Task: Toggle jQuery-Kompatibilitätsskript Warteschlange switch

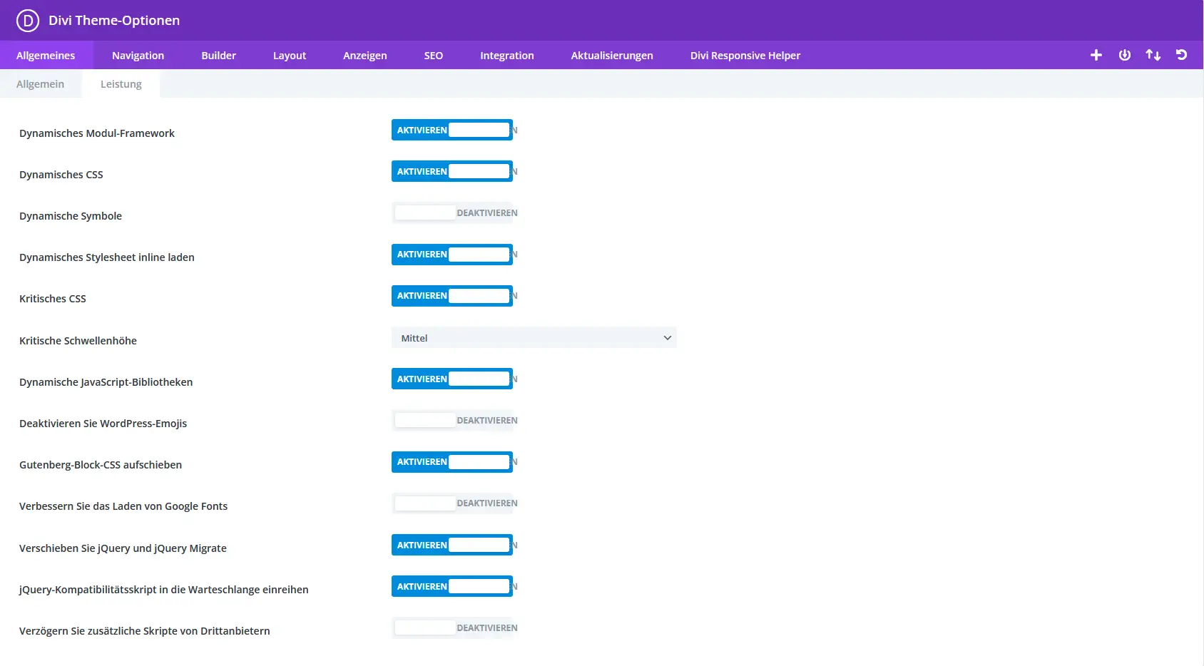Action: pos(452,586)
